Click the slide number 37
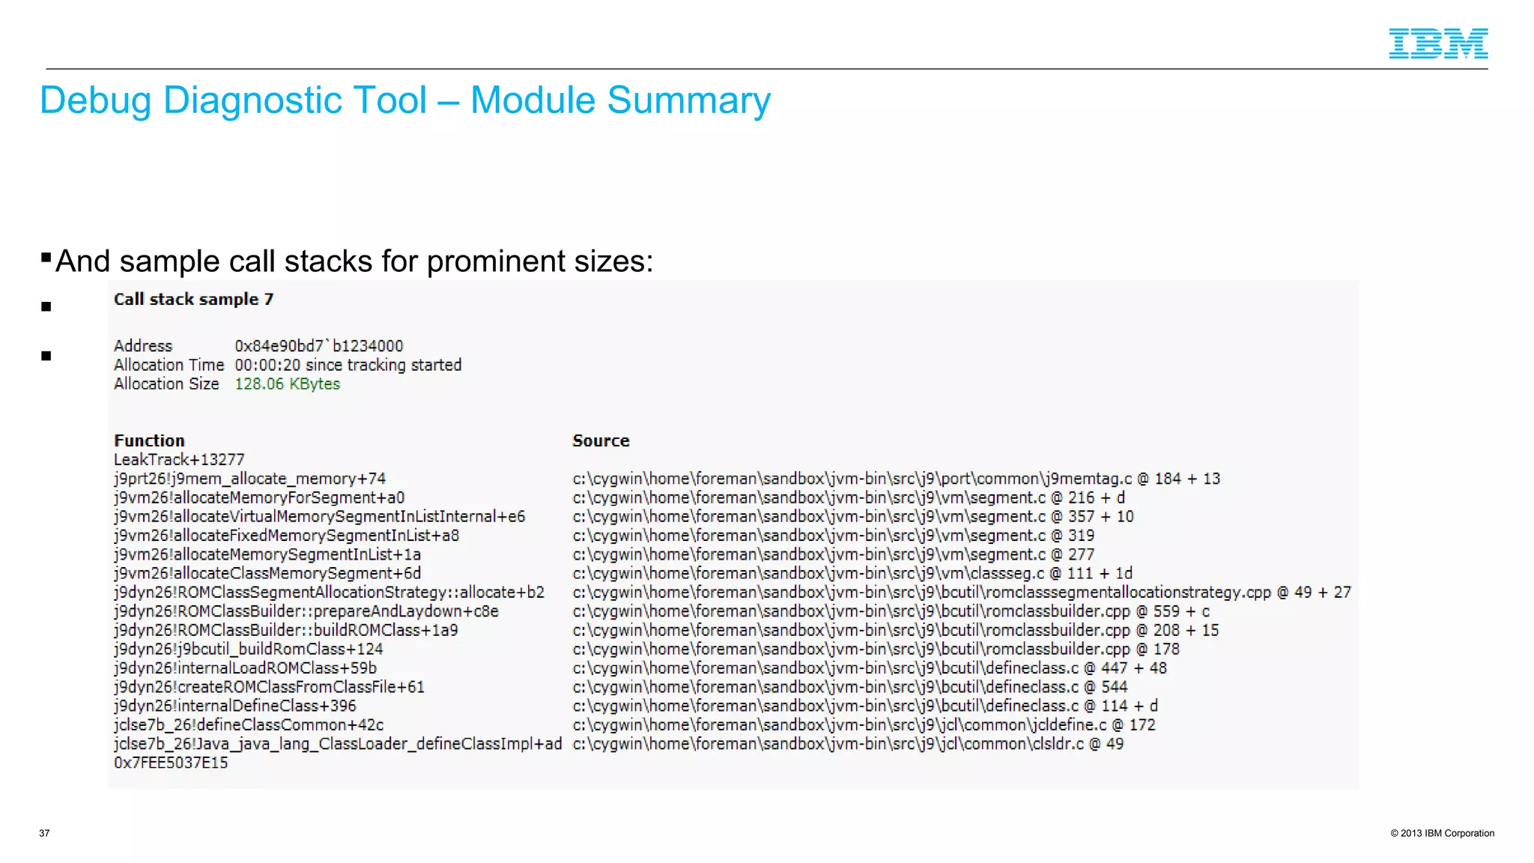1534x863 pixels. [44, 833]
